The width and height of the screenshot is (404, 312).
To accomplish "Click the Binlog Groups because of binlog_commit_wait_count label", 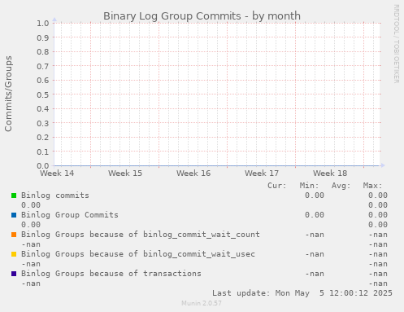I will tap(141, 235).
